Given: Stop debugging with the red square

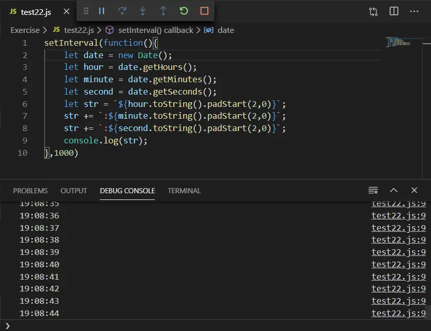Looking at the screenshot, I should point(204,11).
